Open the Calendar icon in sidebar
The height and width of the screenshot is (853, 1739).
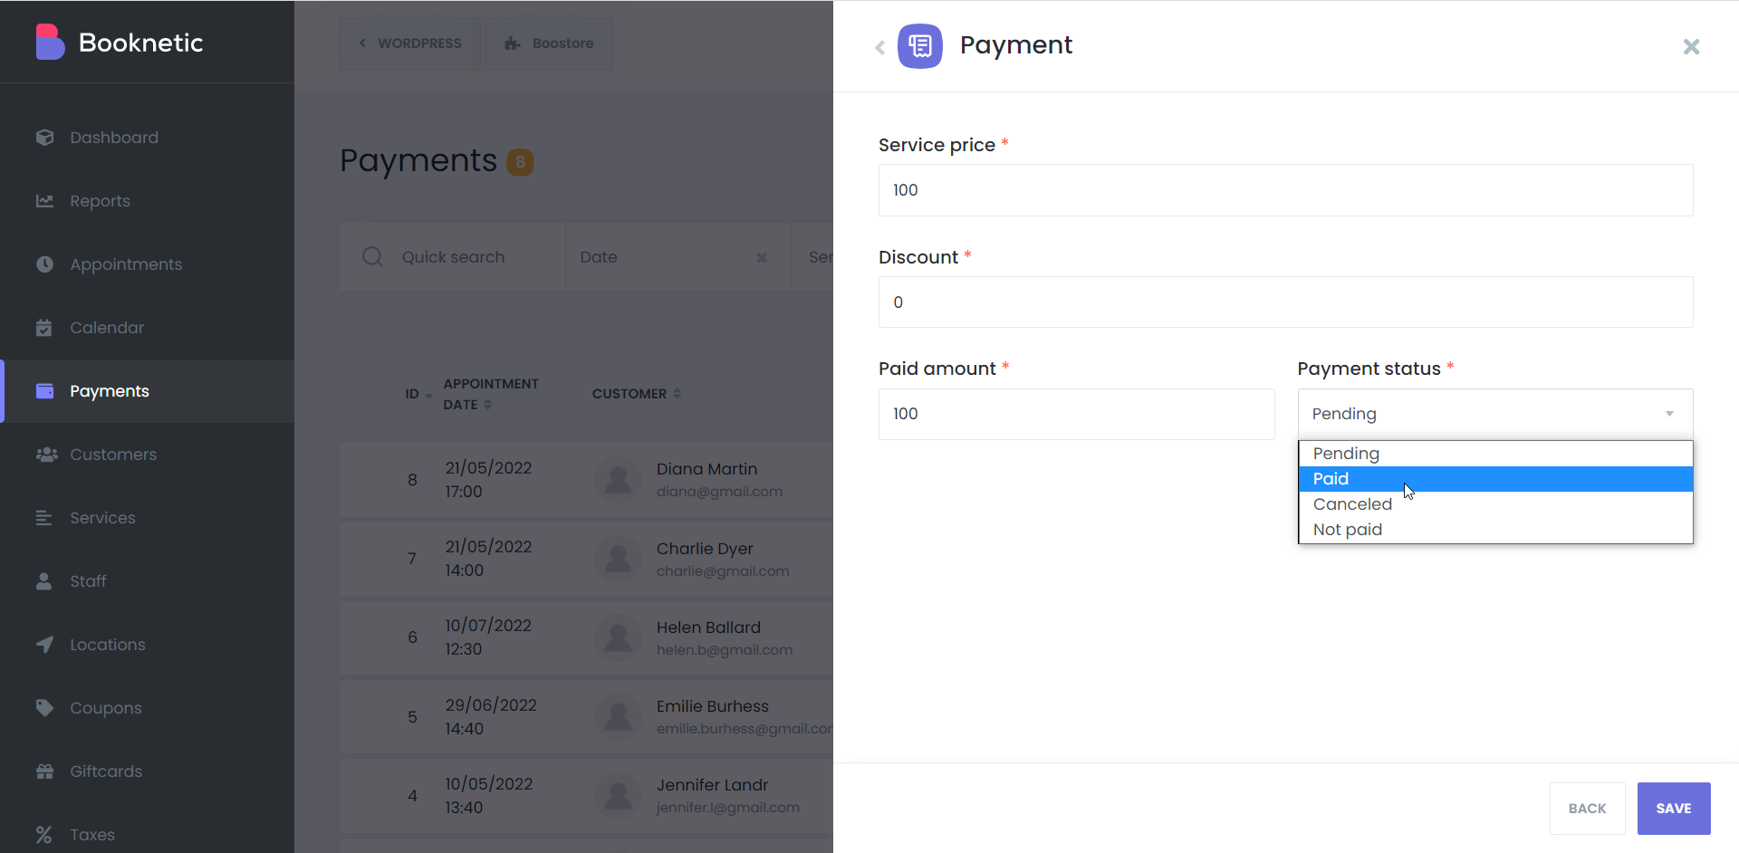[44, 328]
